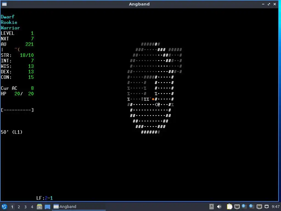The height and width of the screenshot is (211, 281).
Task: Click the white network icon beside the clock
Action: 267,207
